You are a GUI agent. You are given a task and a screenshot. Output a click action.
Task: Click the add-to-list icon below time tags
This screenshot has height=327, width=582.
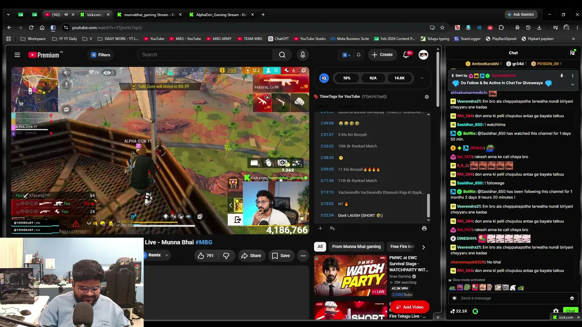[332, 228]
